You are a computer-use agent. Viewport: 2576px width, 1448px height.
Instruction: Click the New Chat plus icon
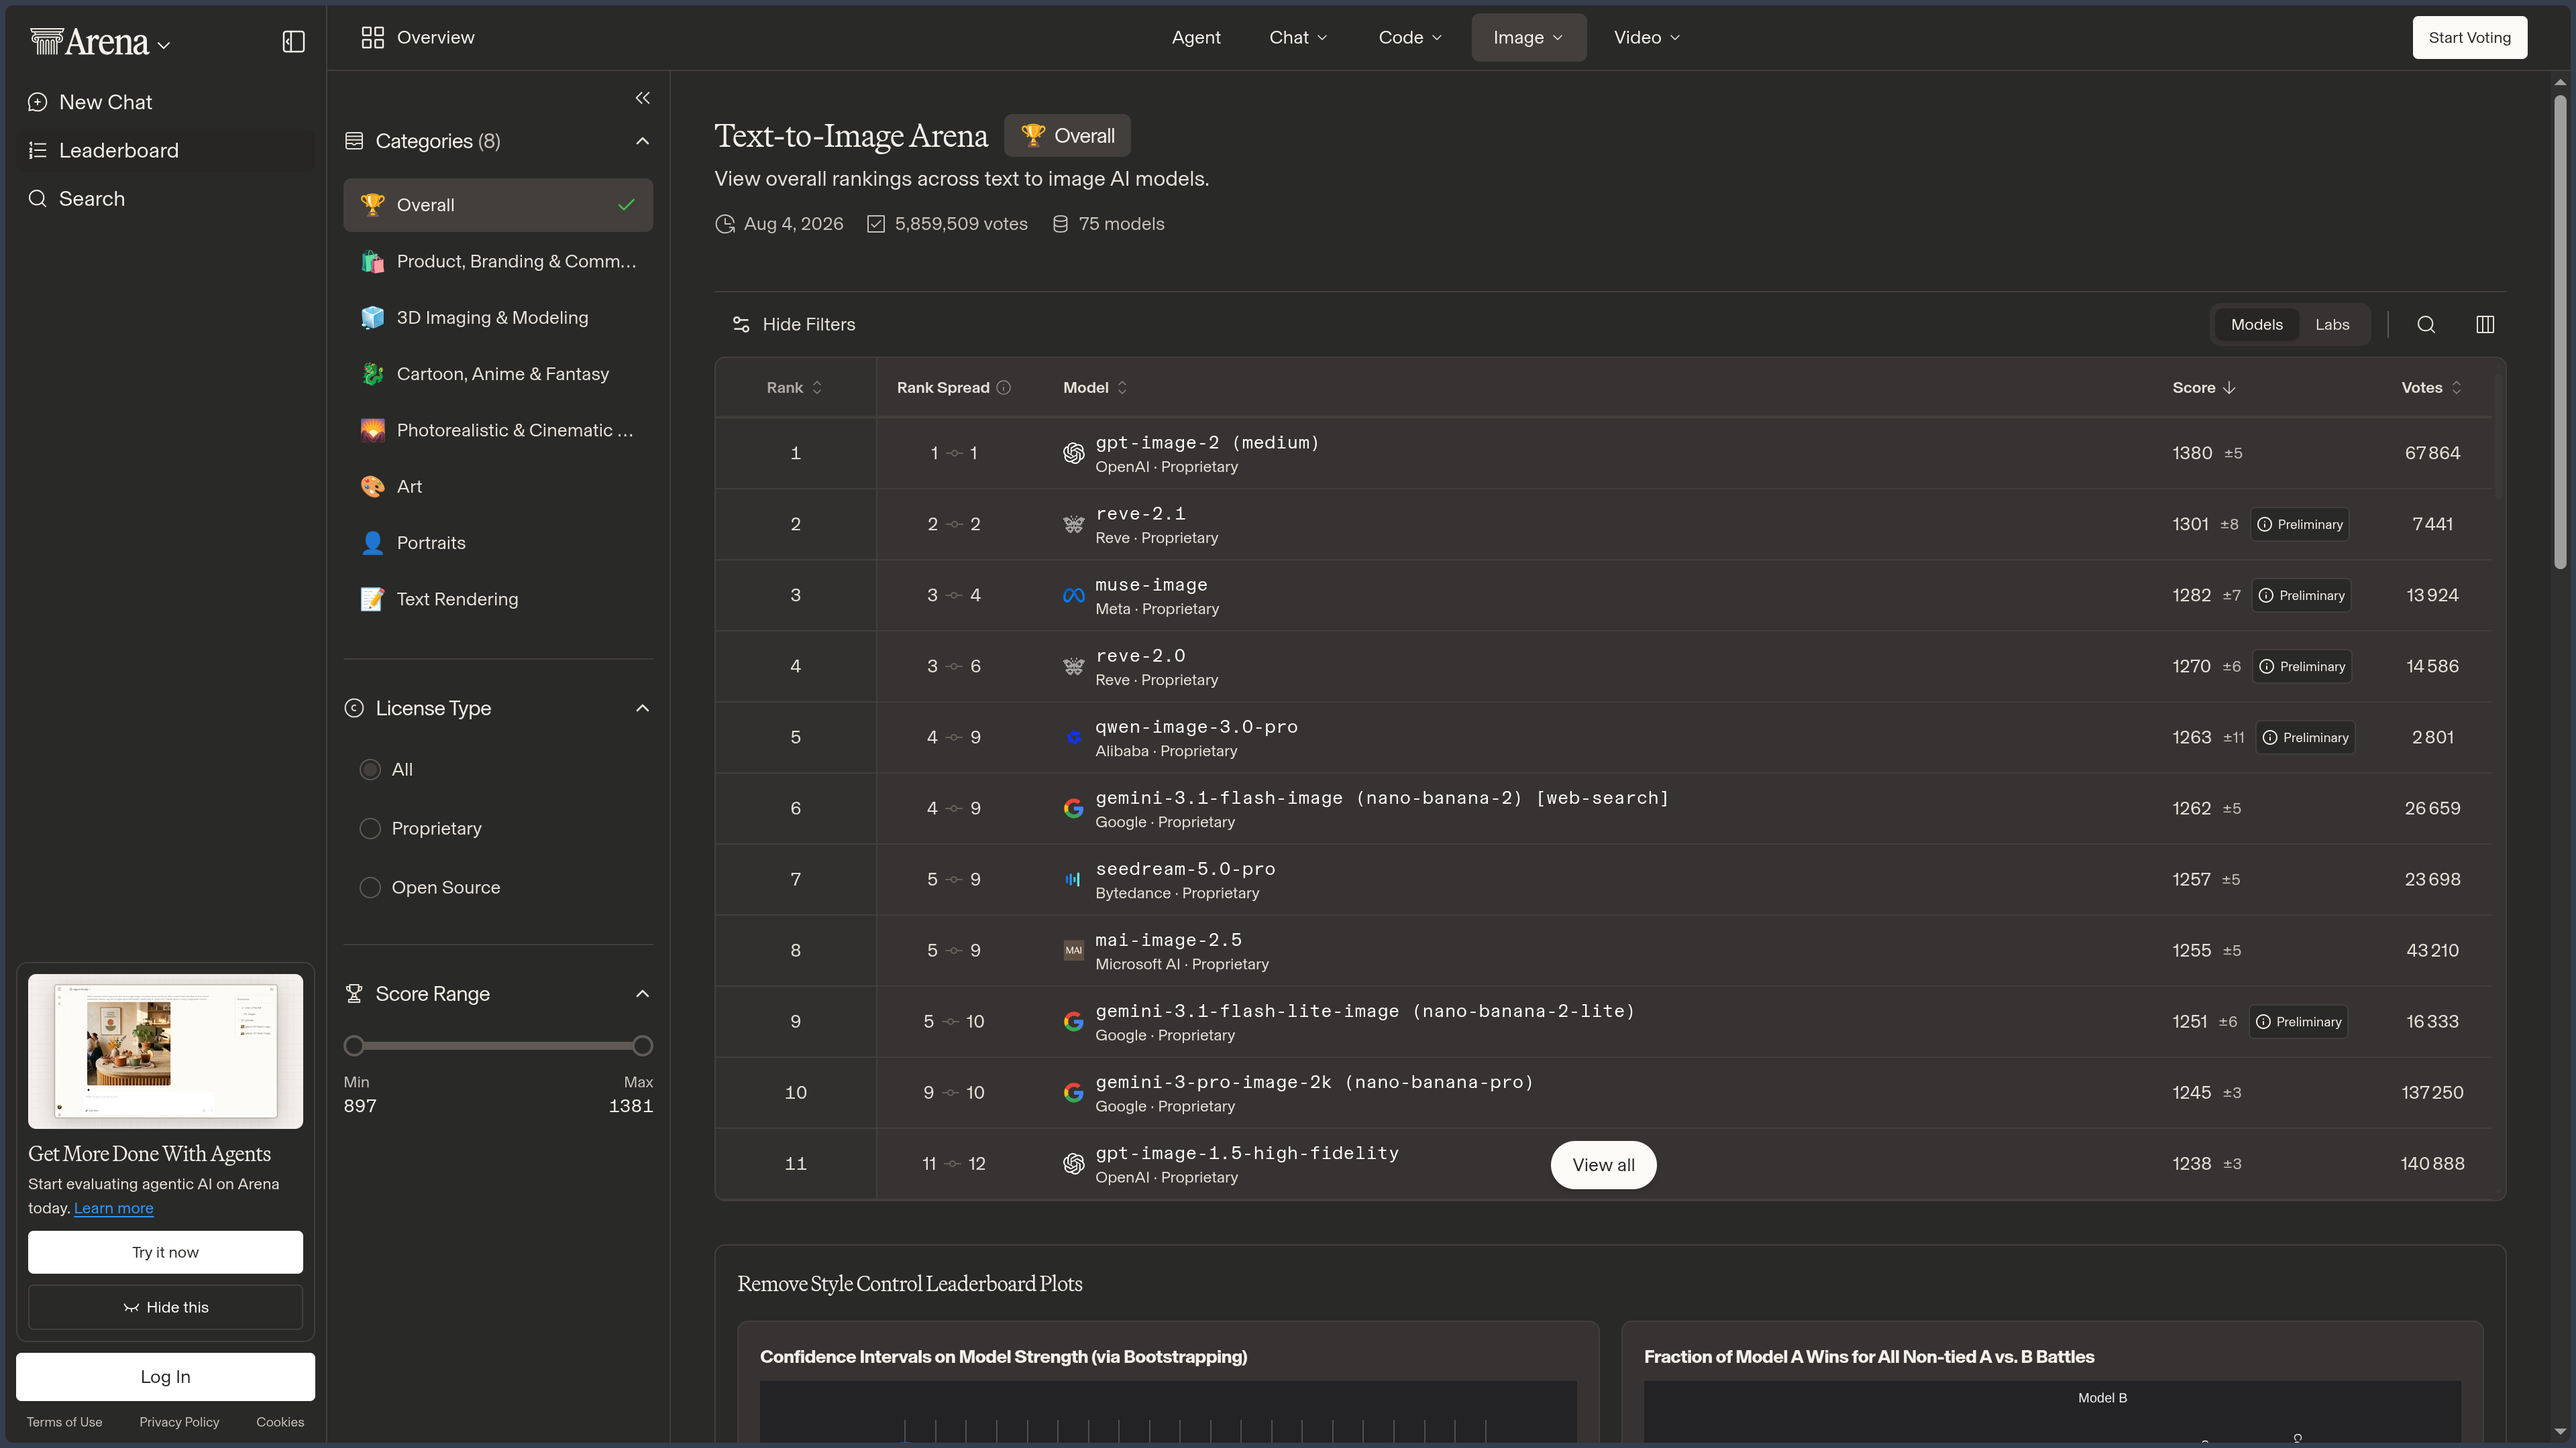pos(37,102)
